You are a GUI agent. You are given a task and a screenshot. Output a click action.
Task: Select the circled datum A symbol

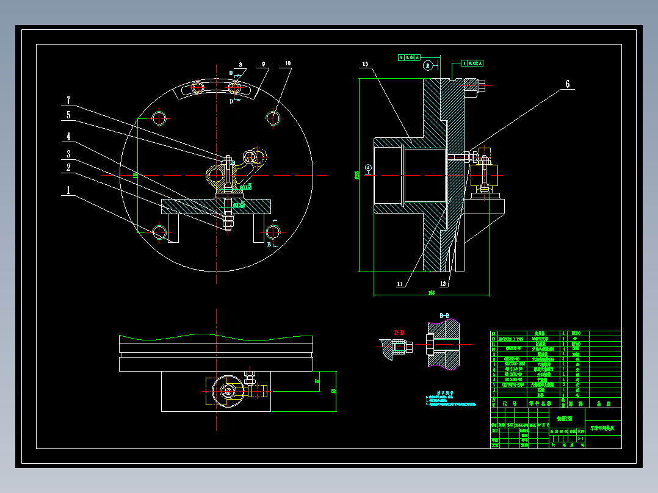368,168
